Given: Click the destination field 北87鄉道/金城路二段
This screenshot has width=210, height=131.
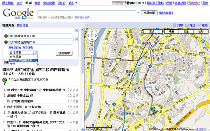Looking at the screenshot, I should 40,42.
